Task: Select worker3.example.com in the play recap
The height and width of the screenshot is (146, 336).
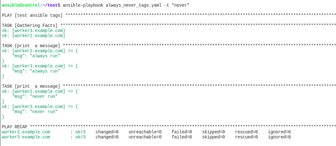Action: coord(26,137)
